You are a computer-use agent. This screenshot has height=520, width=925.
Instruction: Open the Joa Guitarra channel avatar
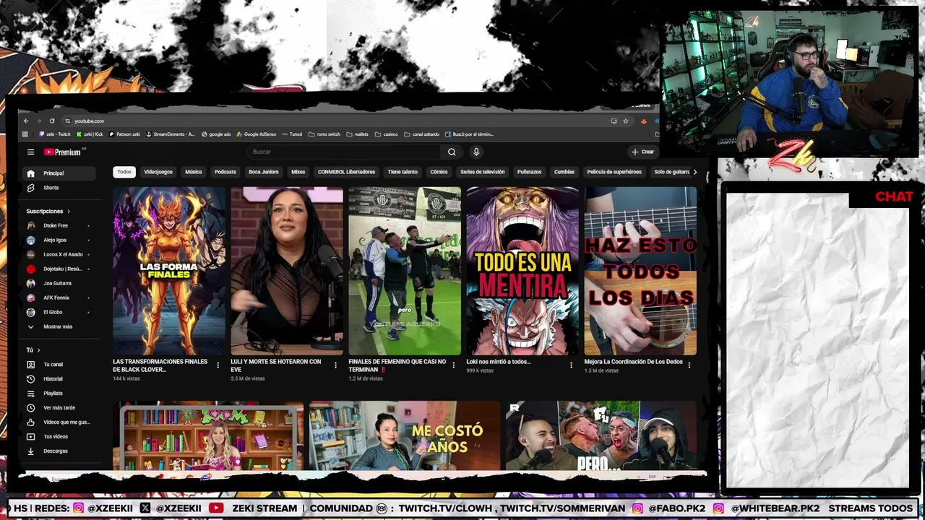(30, 283)
